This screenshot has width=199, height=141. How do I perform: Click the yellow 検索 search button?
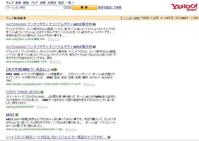85,7
